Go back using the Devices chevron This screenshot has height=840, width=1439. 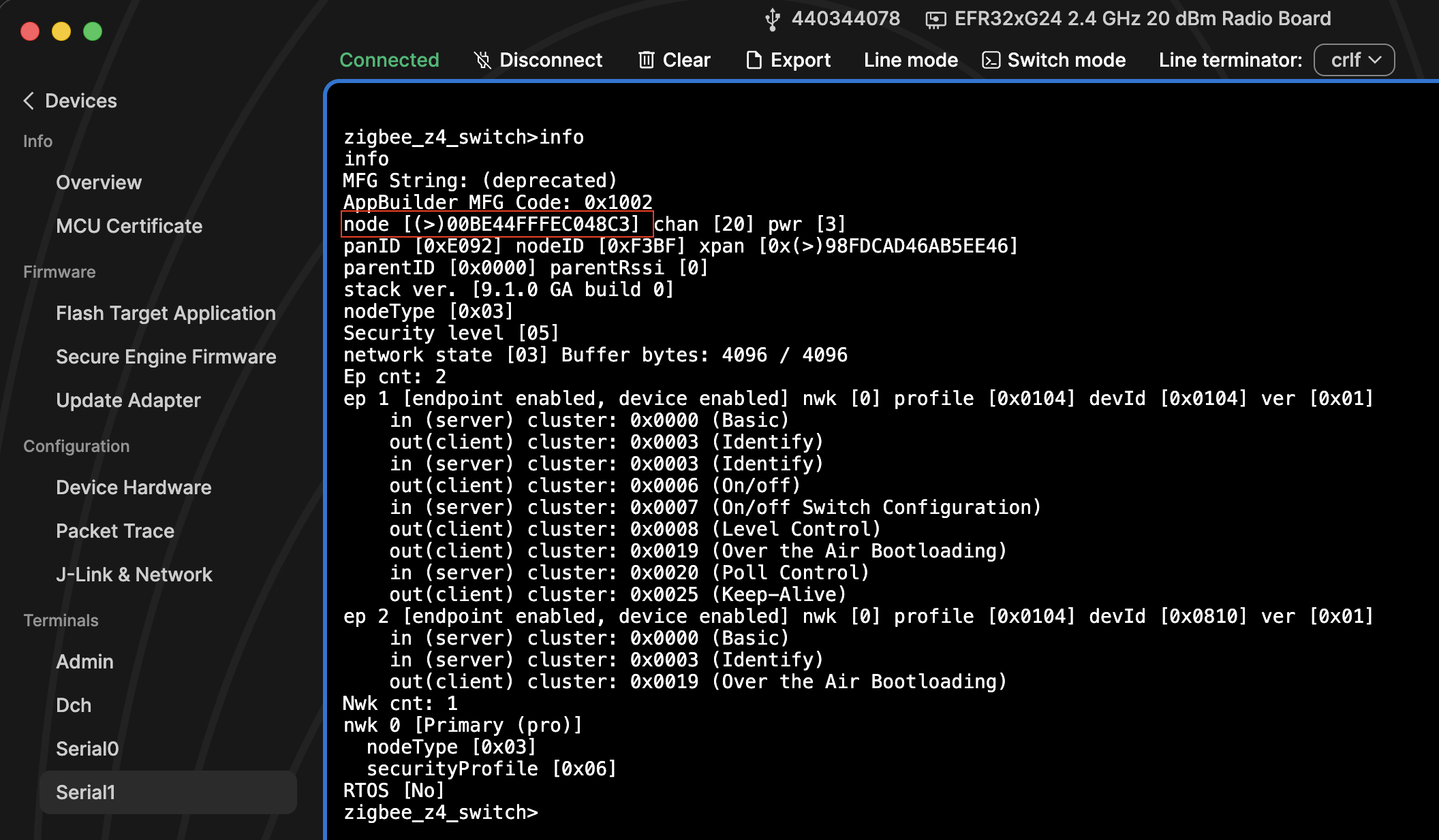pos(29,101)
